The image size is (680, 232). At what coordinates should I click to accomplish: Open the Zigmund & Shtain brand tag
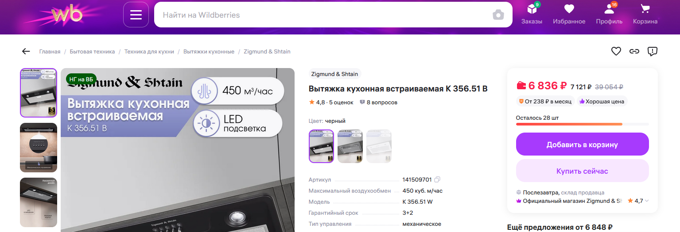tap(335, 74)
